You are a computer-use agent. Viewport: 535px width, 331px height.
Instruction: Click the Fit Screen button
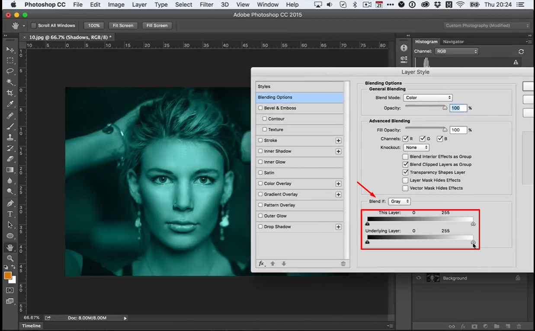[x=123, y=25]
